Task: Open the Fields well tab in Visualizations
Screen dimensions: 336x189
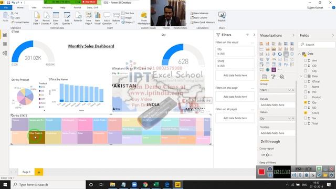Action: pyautogui.click(x=265, y=77)
